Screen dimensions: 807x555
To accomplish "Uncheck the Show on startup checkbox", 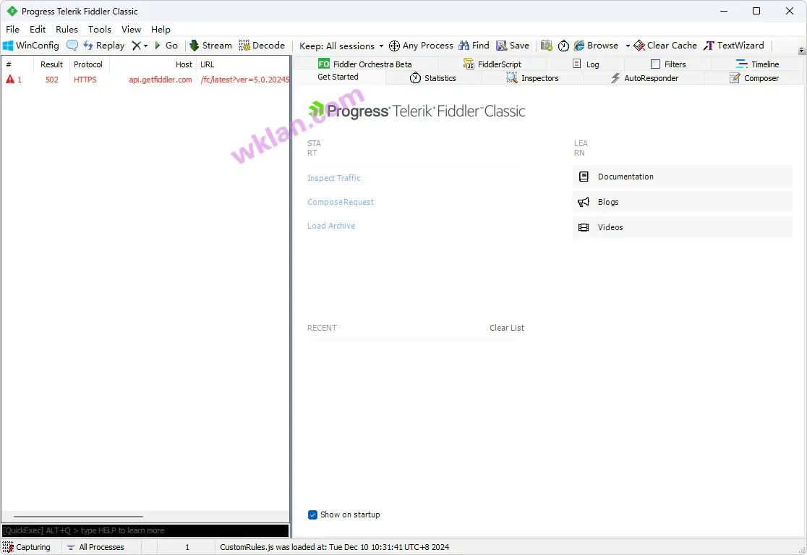I will coord(312,515).
